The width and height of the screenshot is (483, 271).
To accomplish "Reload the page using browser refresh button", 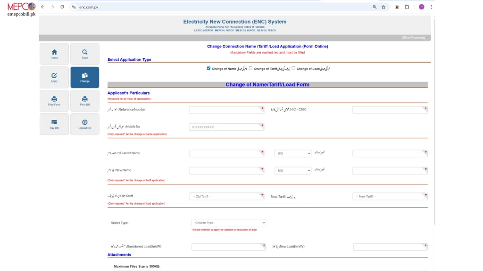I will pos(62,7).
